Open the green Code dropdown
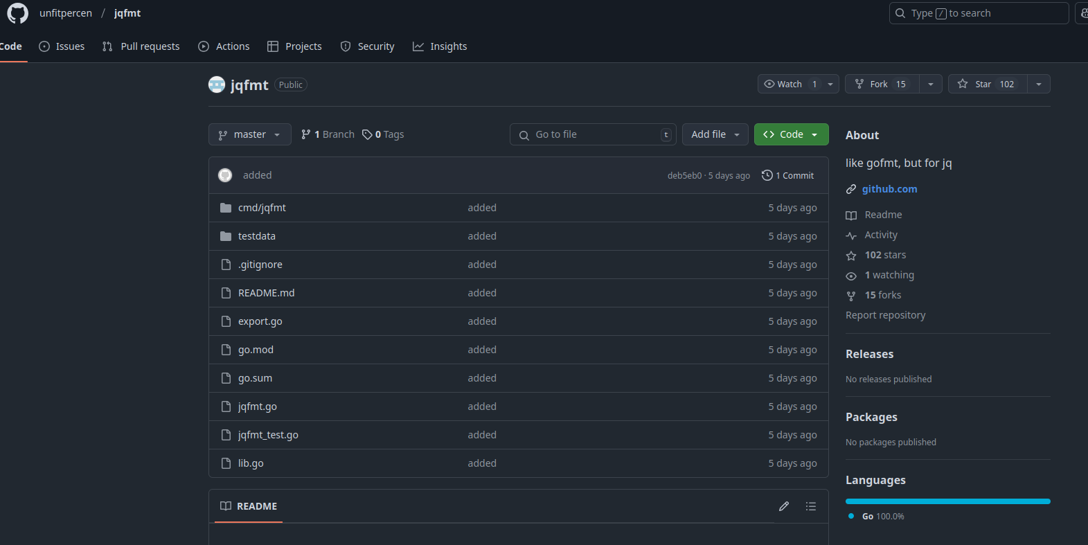The height and width of the screenshot is (545, 1088). click(x=791, y=134)
